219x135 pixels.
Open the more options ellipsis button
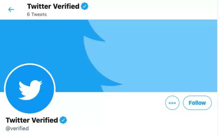tap(172, 103)
